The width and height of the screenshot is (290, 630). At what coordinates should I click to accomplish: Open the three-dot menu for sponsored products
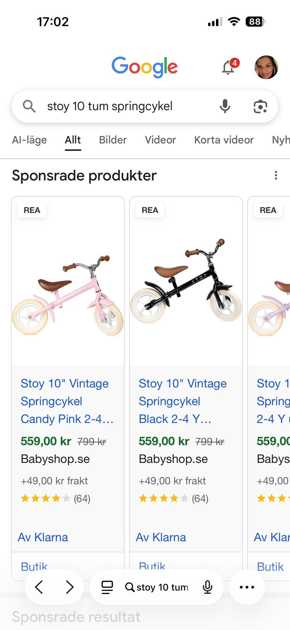coord(275,175)
